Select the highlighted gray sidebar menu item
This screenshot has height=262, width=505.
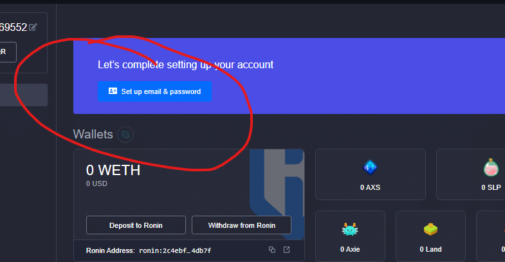click(x=24, y=95)
